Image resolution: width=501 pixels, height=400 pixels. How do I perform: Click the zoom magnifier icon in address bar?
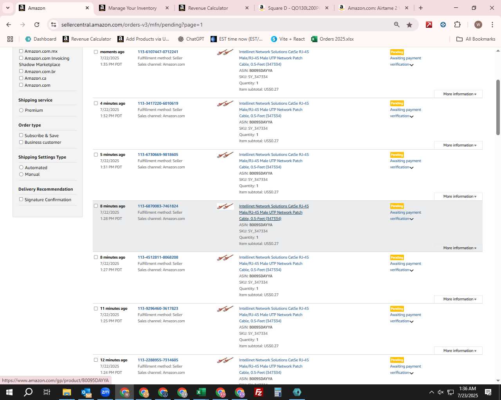point(397,25)
